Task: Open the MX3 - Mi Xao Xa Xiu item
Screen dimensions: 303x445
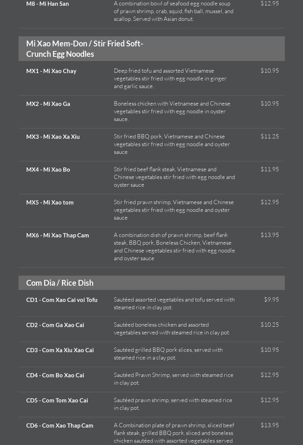Action: pos(53,137)
